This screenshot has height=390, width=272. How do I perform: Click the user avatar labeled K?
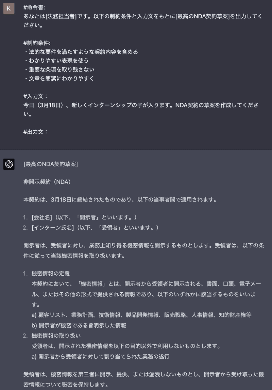[9, 9]
